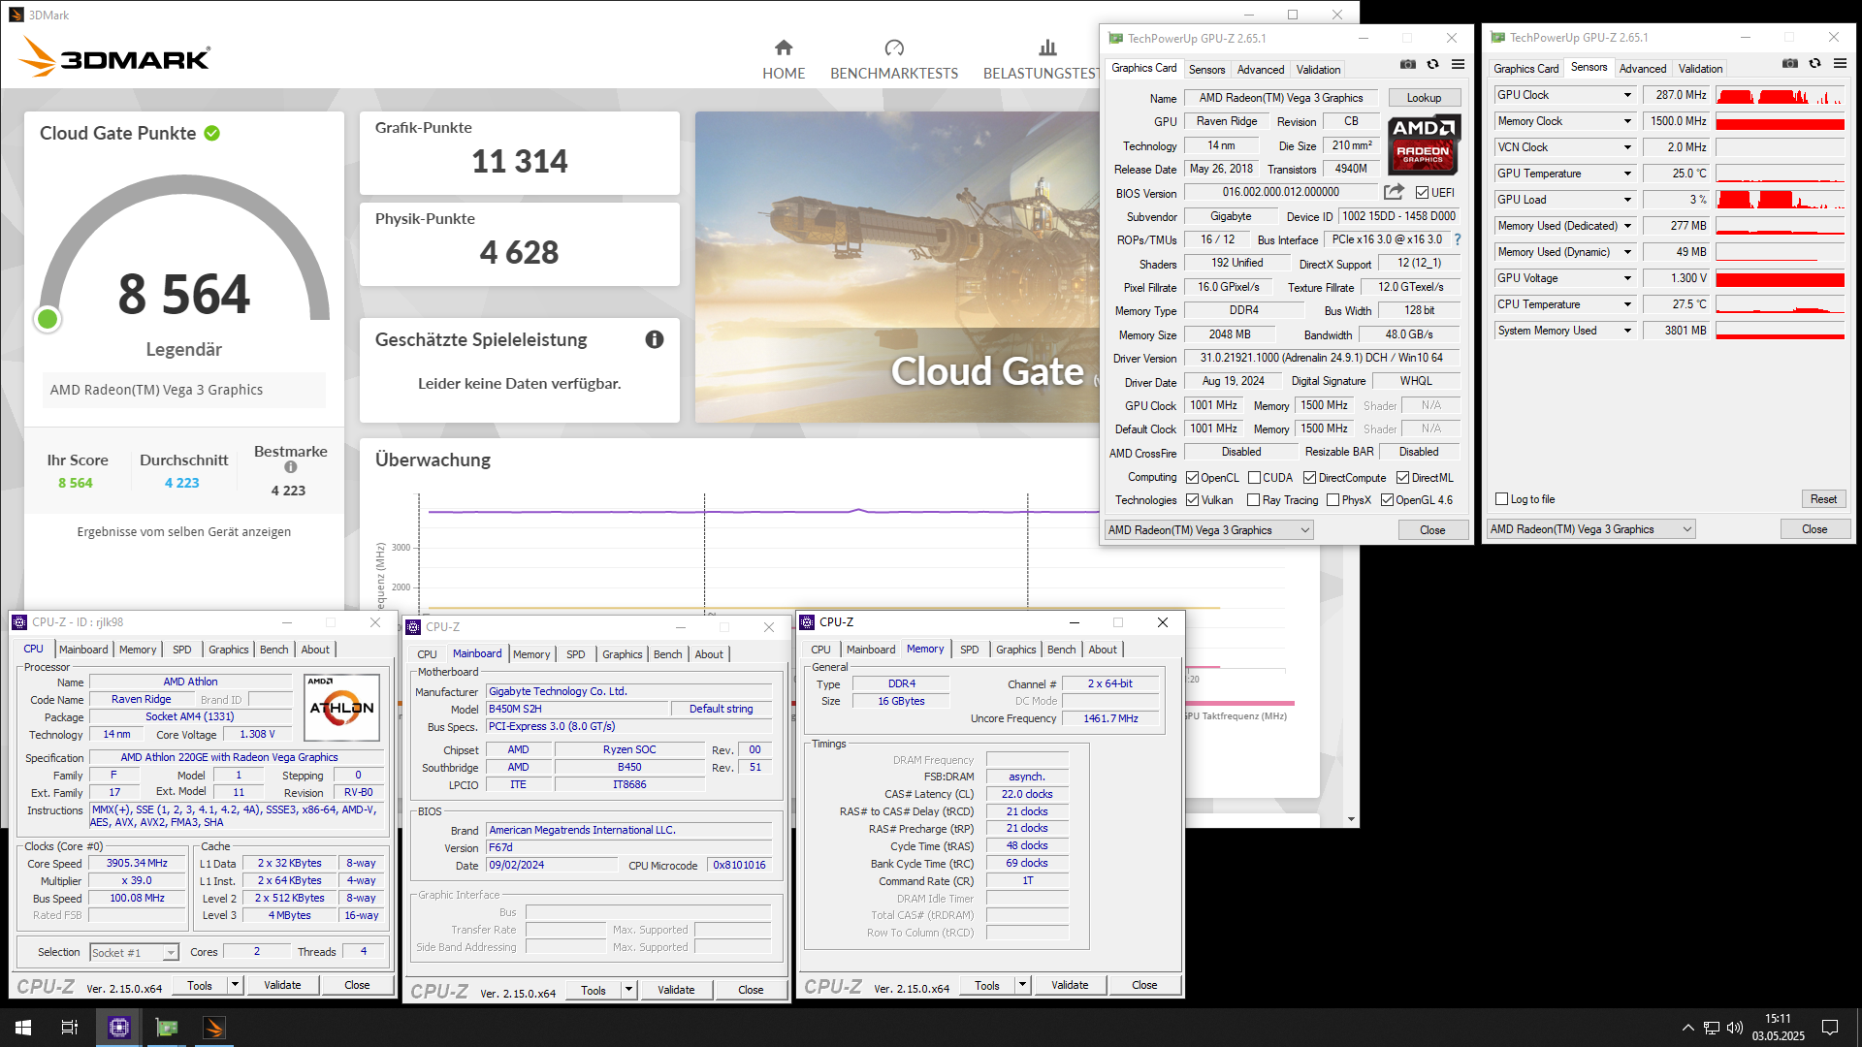Open hamburger menu in GPU-Z Sensors window
The height and width of the screenshot is (1047, 1862).
point(1840,64)
